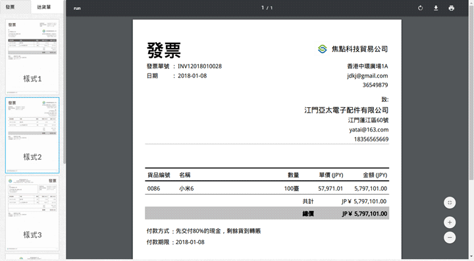
Task: Click the 數量 column header
Action: (x=293, y=175)
